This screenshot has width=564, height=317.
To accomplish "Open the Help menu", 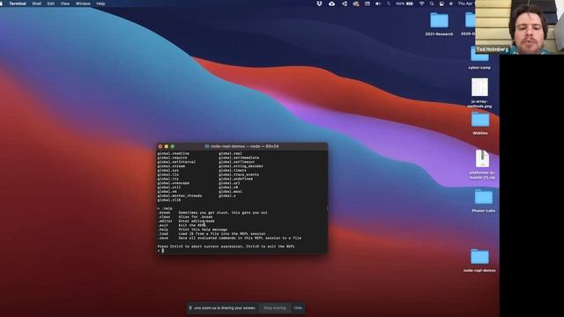I will coord(100,4).
